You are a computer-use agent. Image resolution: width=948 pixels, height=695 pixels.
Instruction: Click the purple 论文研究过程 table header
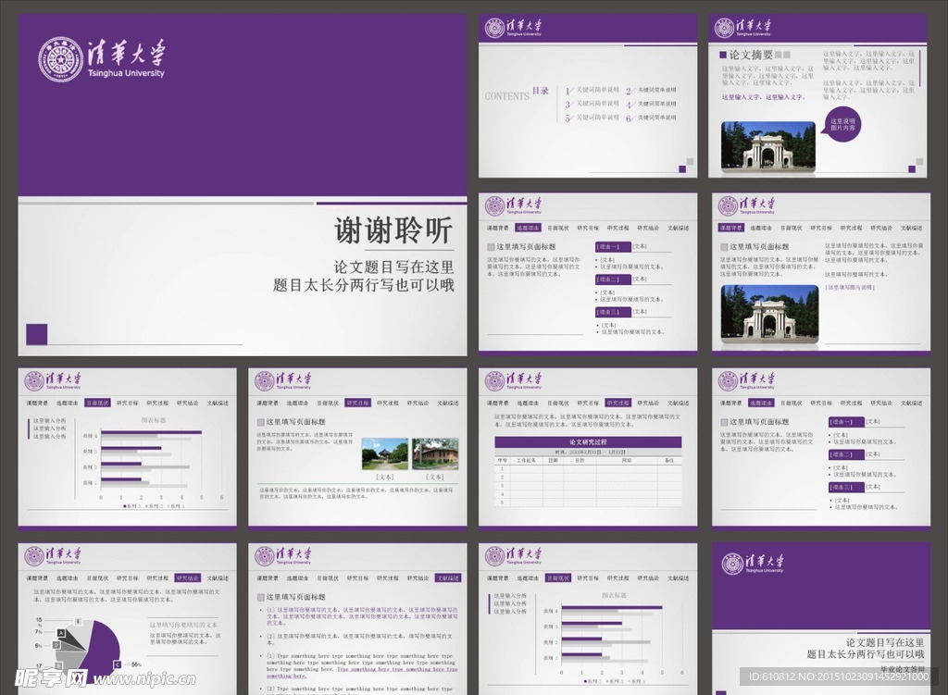pos(588,441)
